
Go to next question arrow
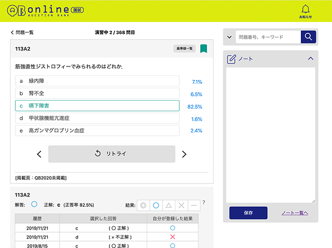[184, 154]
